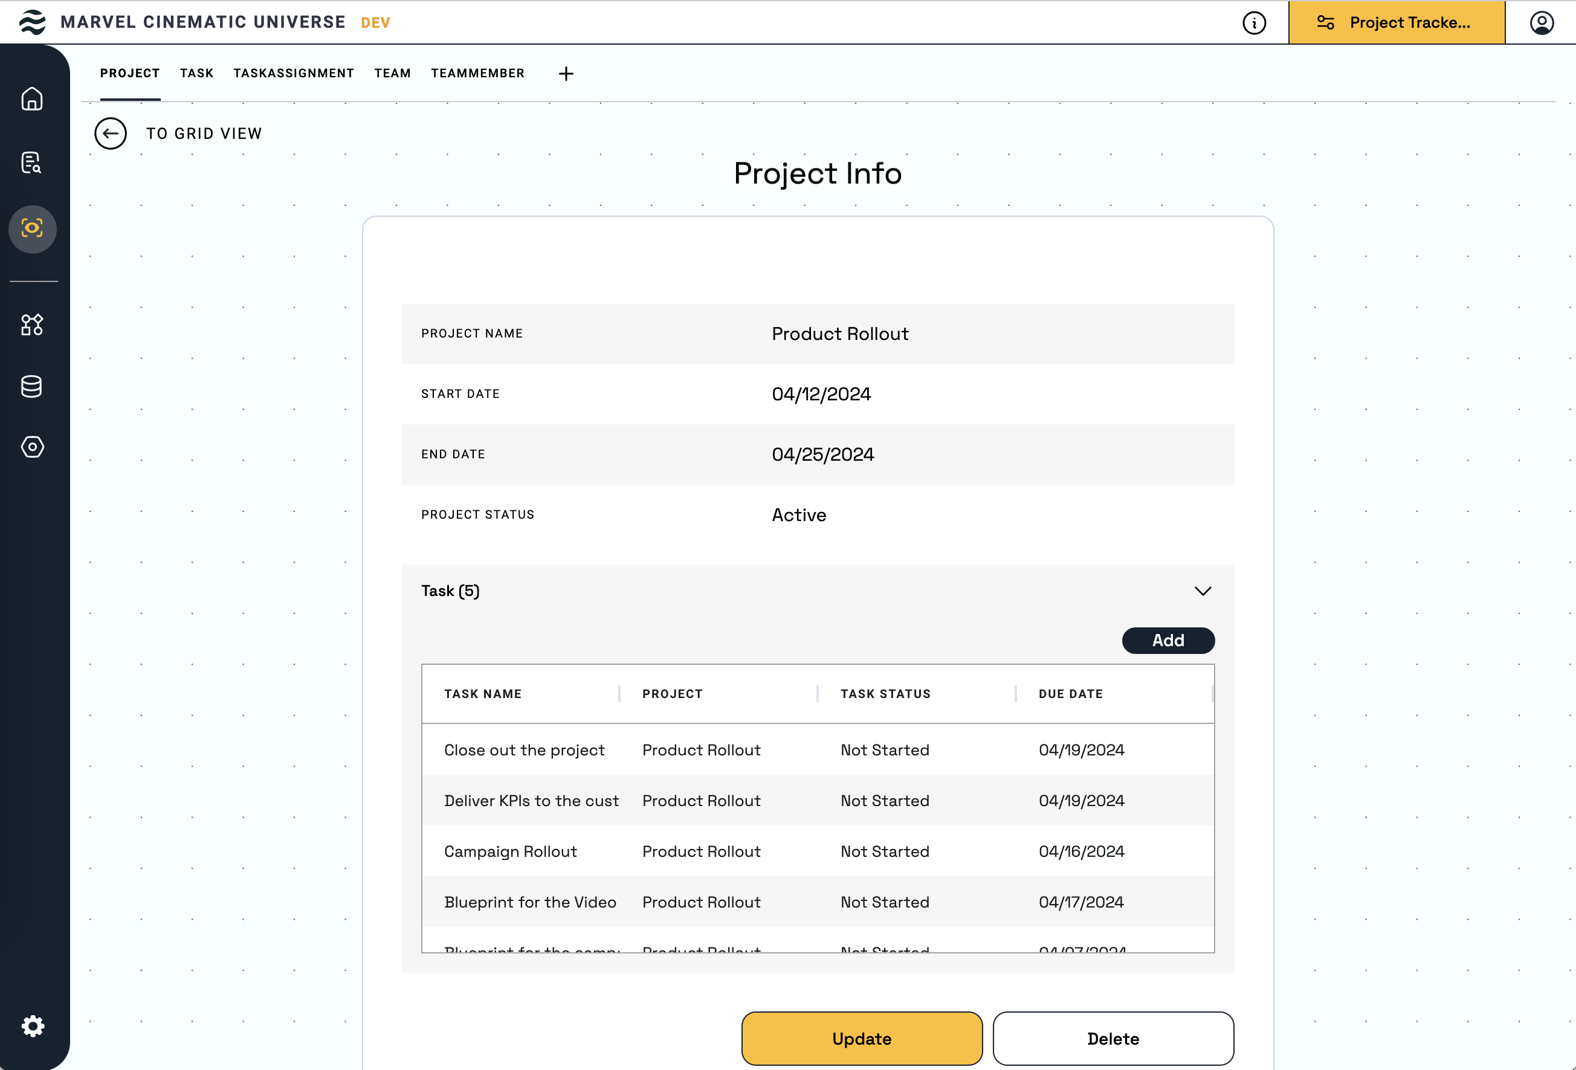Collapse the Task (5) section chevron
1576x1070 pixels.
point(1203,591)
